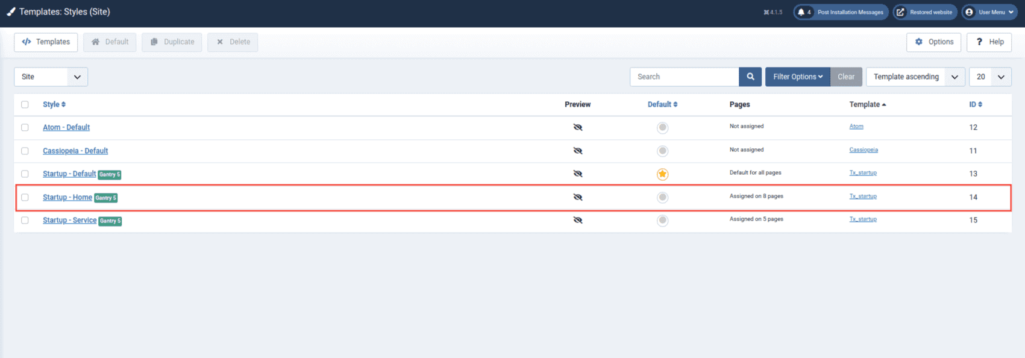
Task: Open notifications bell for Post Installation Messages
Action: [801, 12]
